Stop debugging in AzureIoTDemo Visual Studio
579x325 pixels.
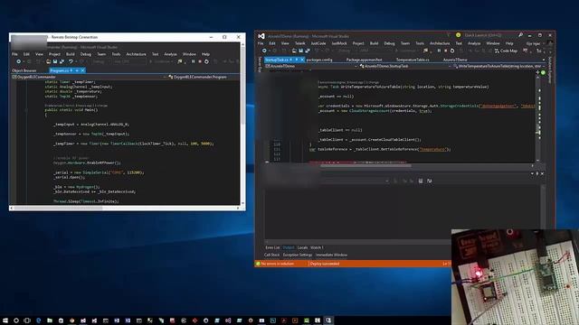click(x=446, y=51)
